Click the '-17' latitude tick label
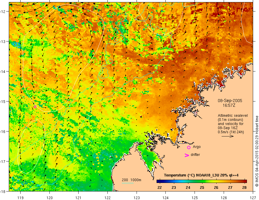 (x=4, y=161)
